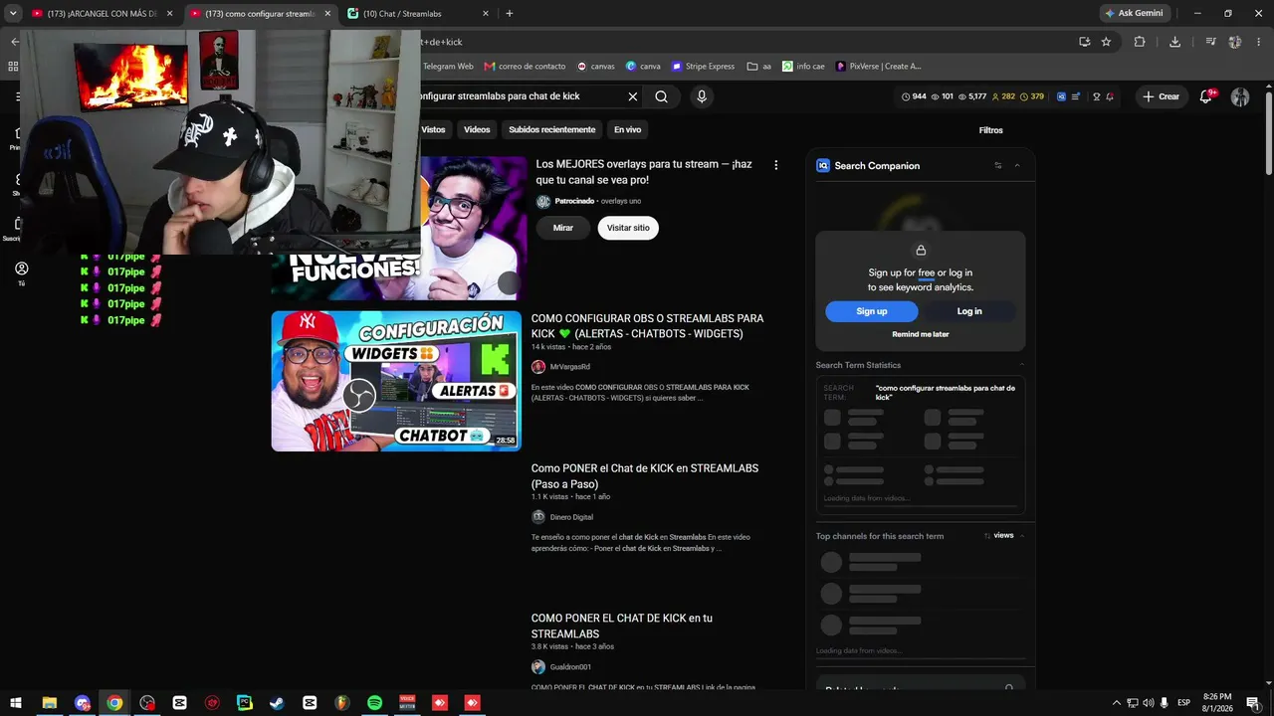Open the Dinero Digital channel link
The width and height of the screenshot is (1274, 716).
pos(571,517)
